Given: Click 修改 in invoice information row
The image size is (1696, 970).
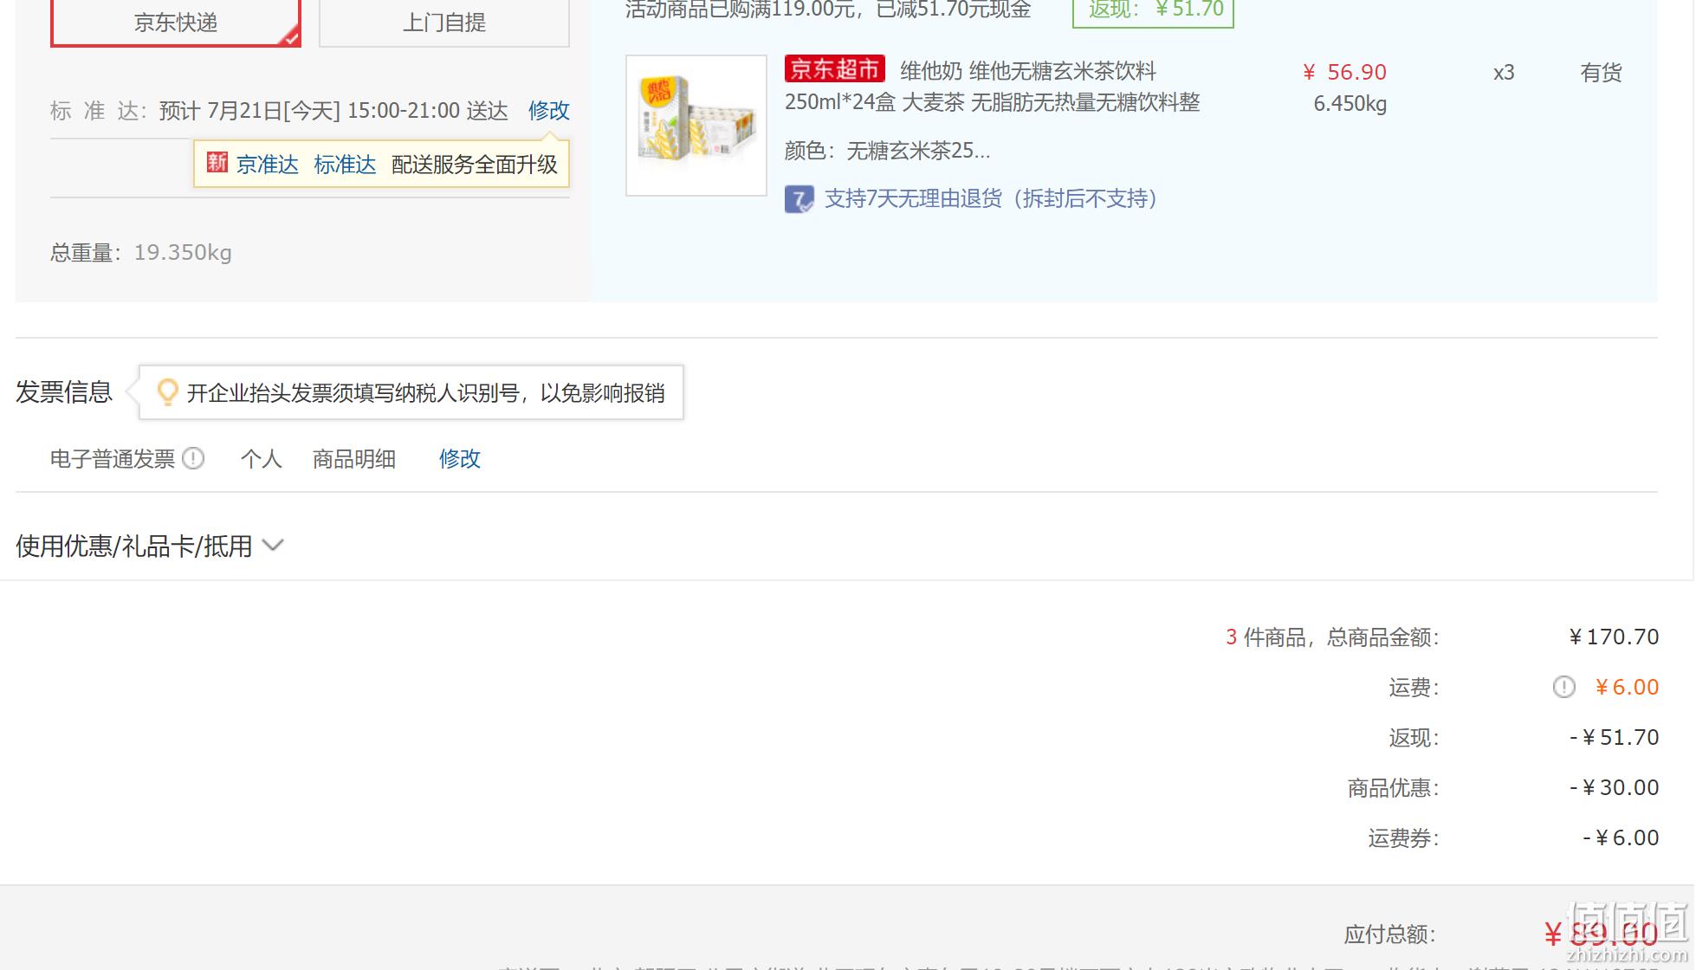Looking at the screenshot, I should [x=460, y=459].
